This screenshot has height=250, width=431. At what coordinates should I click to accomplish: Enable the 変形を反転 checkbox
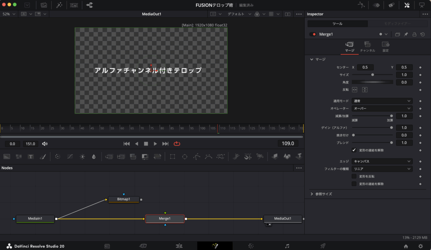tap(354, 176)
